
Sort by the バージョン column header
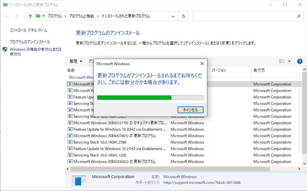[219, 70]
